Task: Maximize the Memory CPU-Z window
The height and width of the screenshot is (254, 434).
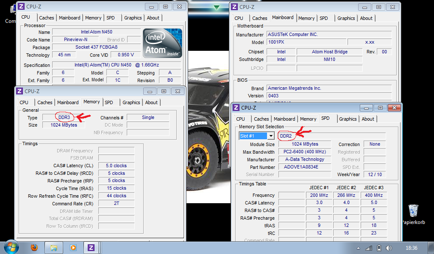Action: (x=164, y=91)
